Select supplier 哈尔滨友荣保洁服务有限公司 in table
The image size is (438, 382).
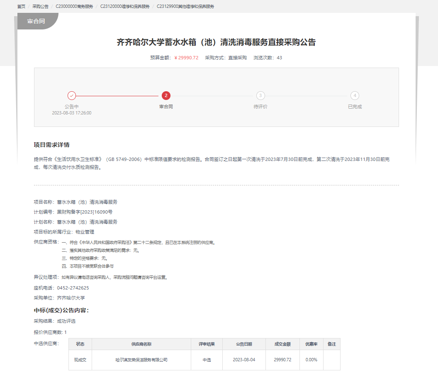tap(141, 360)
